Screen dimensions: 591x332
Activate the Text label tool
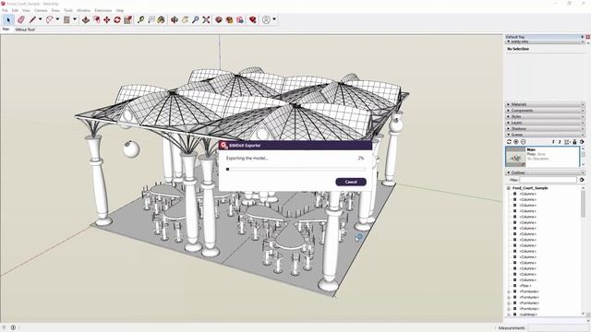click(x=151, y=20)
